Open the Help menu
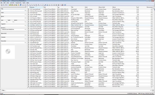This screenshot has width=155, height=95. pos(27,3)
